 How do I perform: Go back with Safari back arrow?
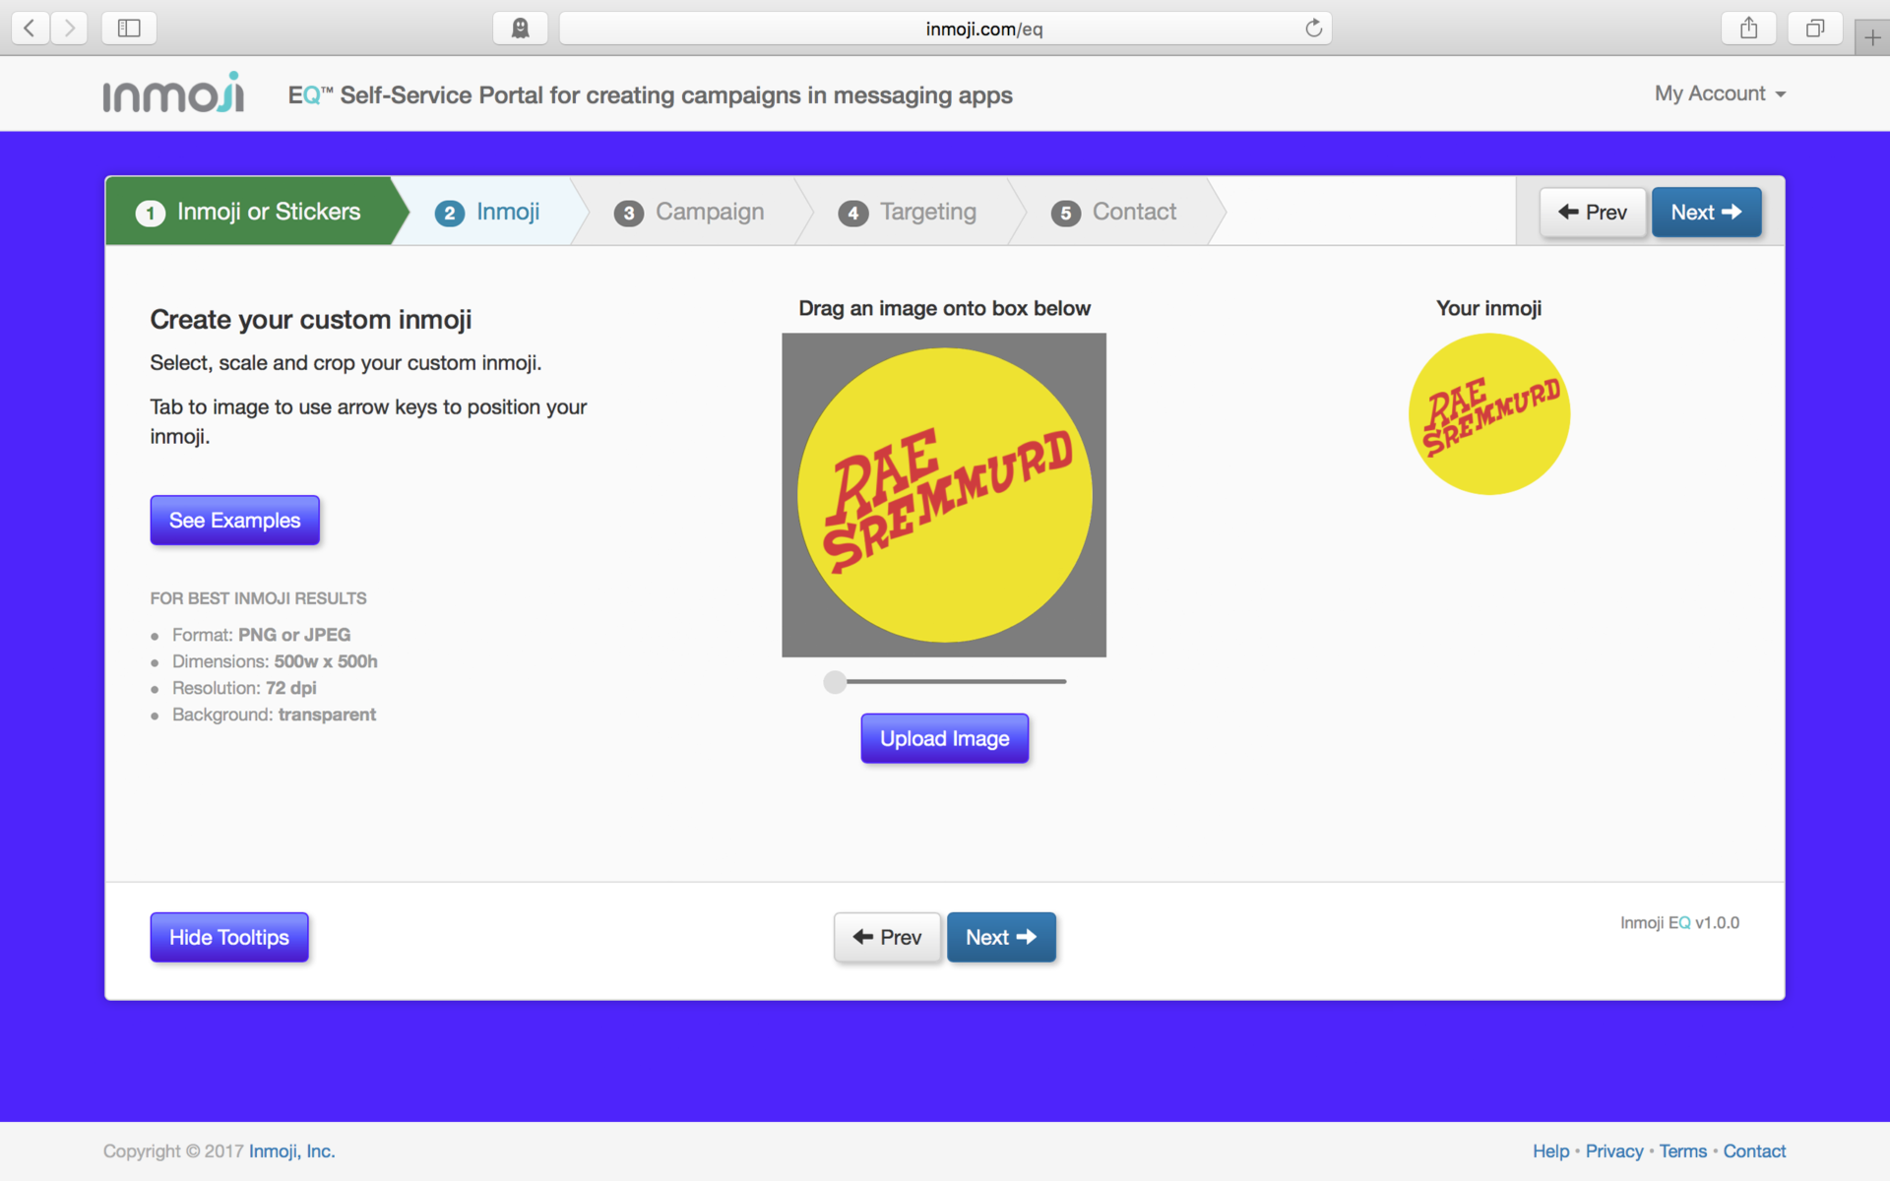[31, 29]
